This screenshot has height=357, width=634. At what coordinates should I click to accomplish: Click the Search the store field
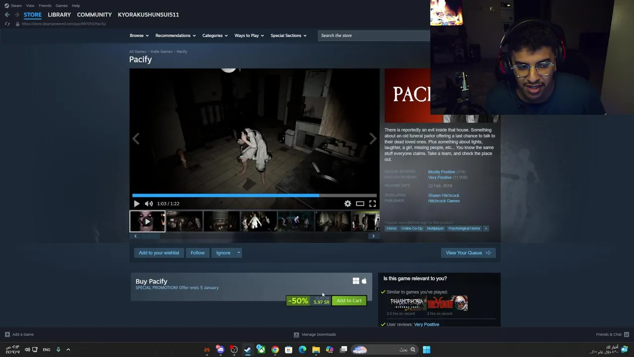[374, 35]
